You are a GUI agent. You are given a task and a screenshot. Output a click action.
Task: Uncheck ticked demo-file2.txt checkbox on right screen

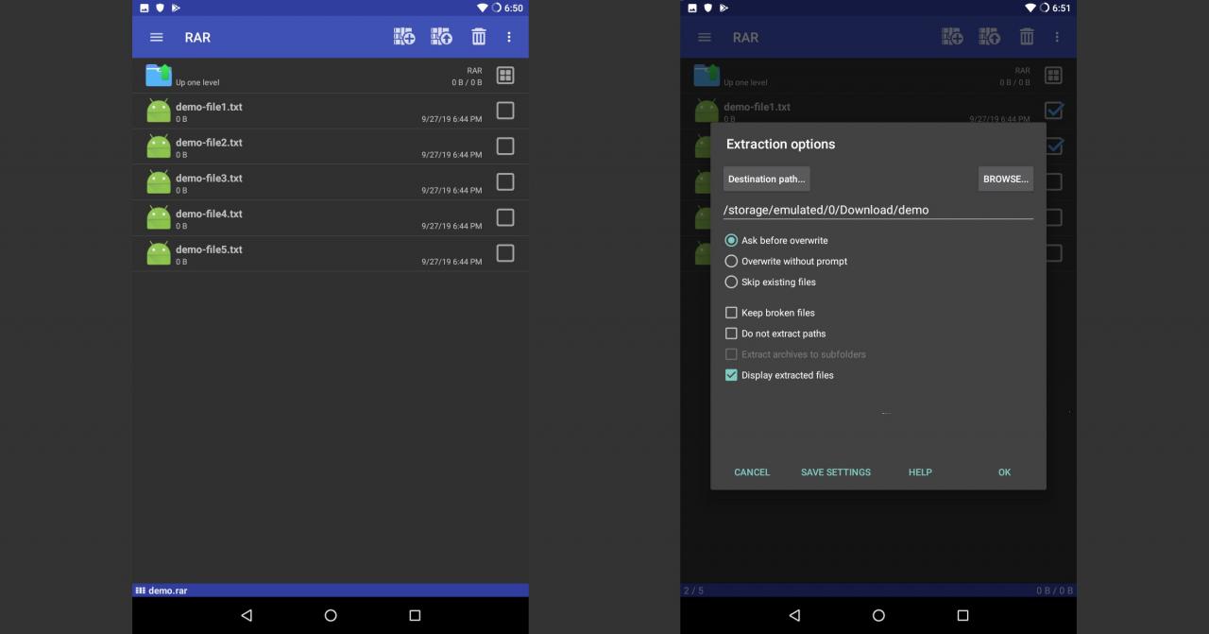coord(1053,146)
